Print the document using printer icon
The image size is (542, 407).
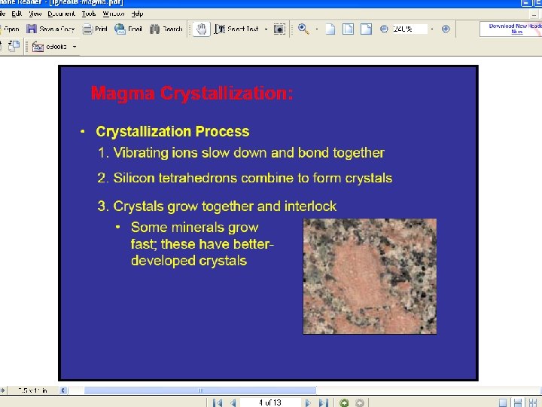87,29
